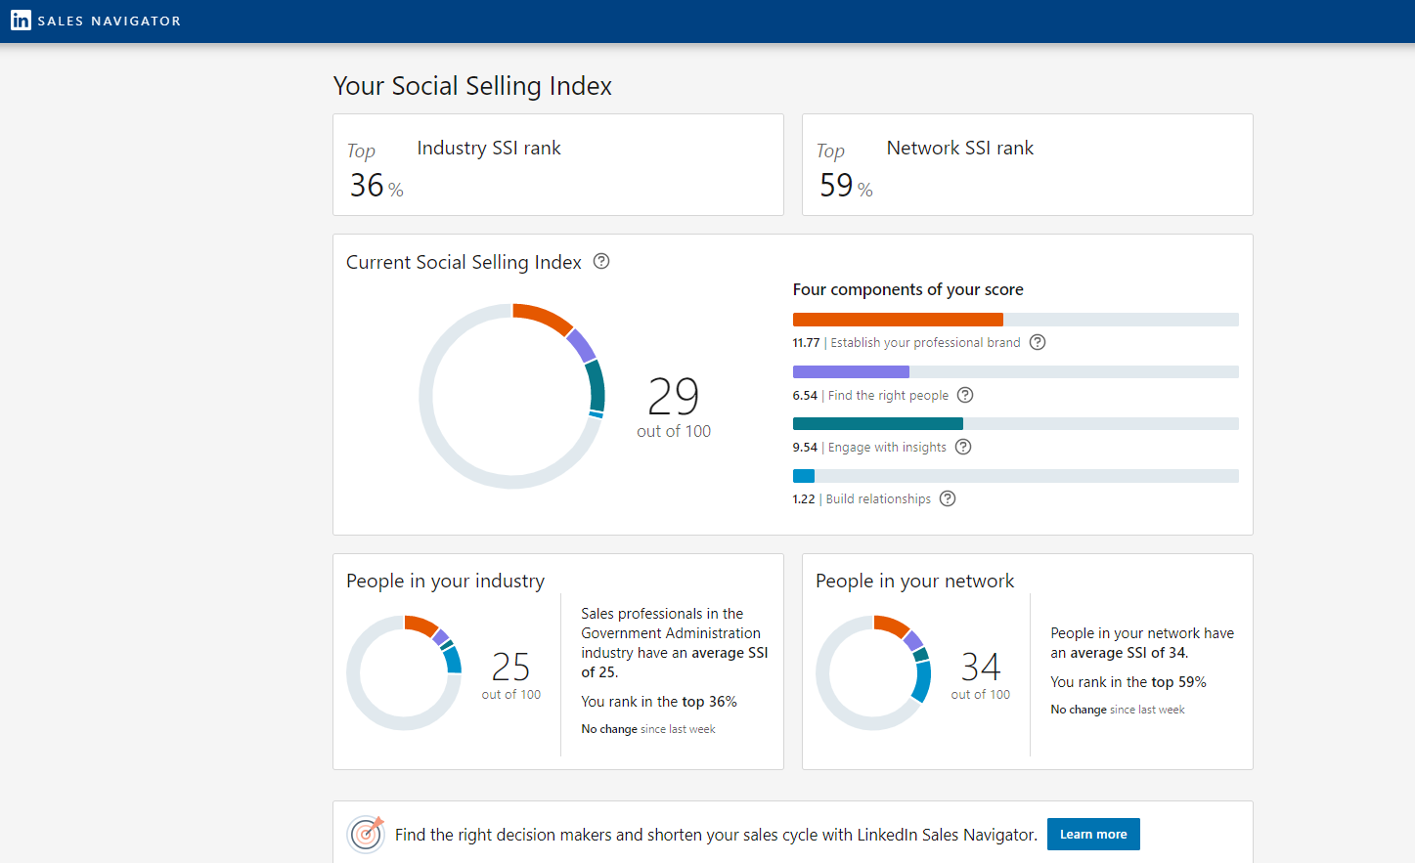This screenshot has width=1415, height=863.
Task: Open help icon for Build relationships
Action: coord(948,498)
